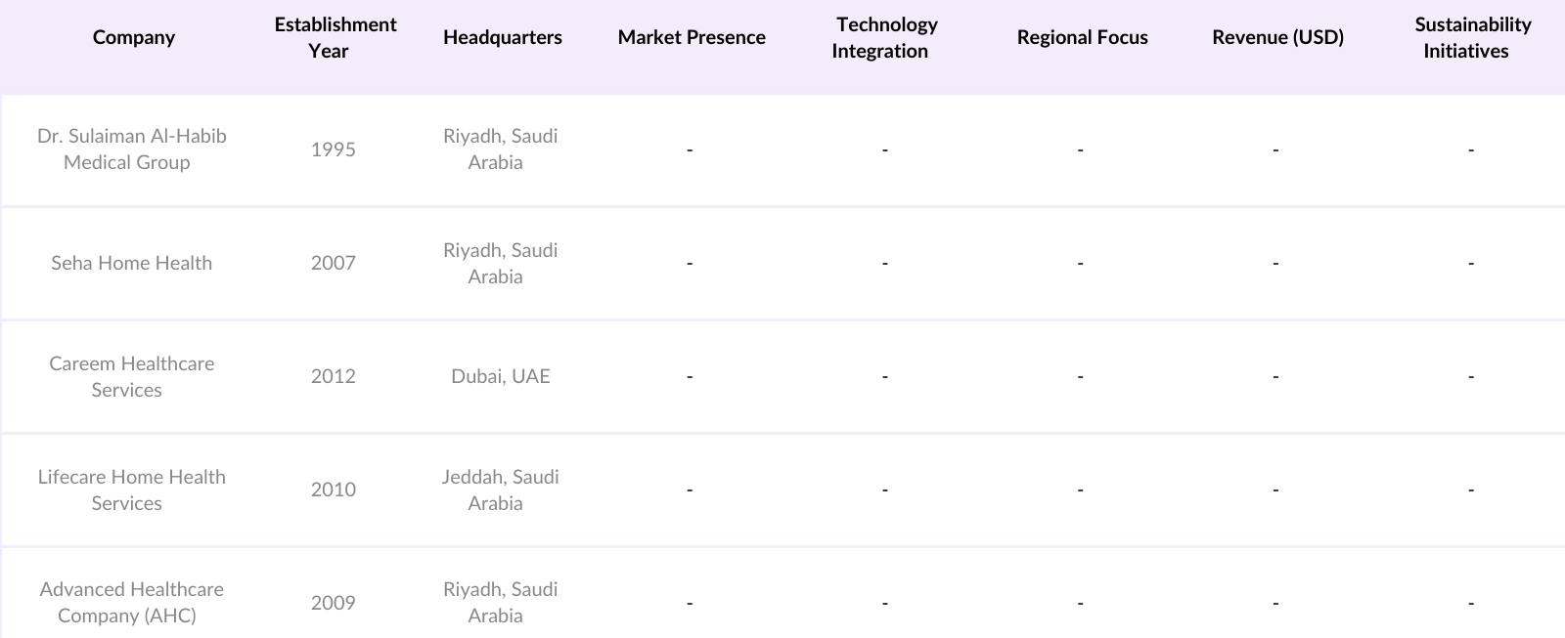Screen dimensions: 1565x638
Task: Click the Establishment Year column header
Action: pyautogui.click(x=335, y=37)
